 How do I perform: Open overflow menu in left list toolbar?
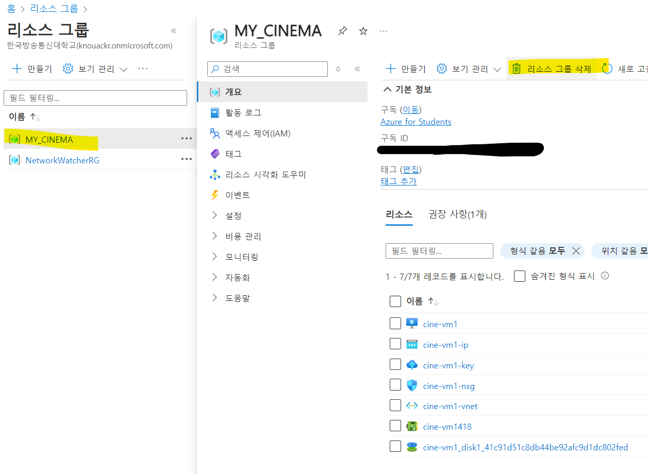pos(143,69)
